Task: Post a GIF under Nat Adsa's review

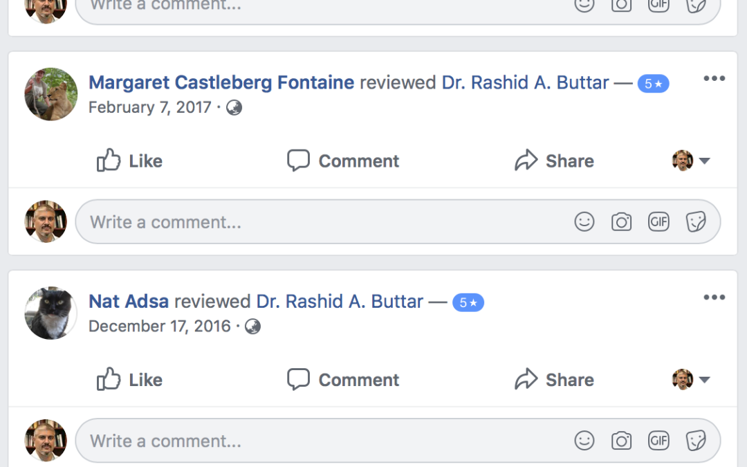Action: tap(658, 441)
